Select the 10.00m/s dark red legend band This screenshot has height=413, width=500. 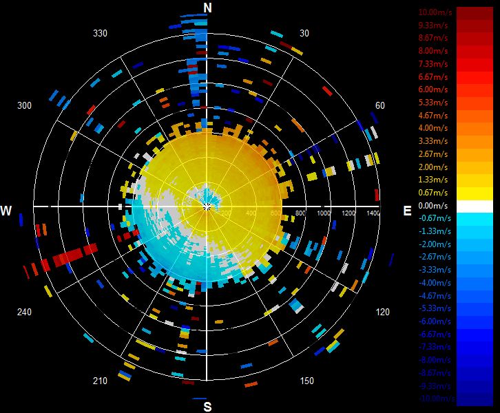[x=475, y=13]
